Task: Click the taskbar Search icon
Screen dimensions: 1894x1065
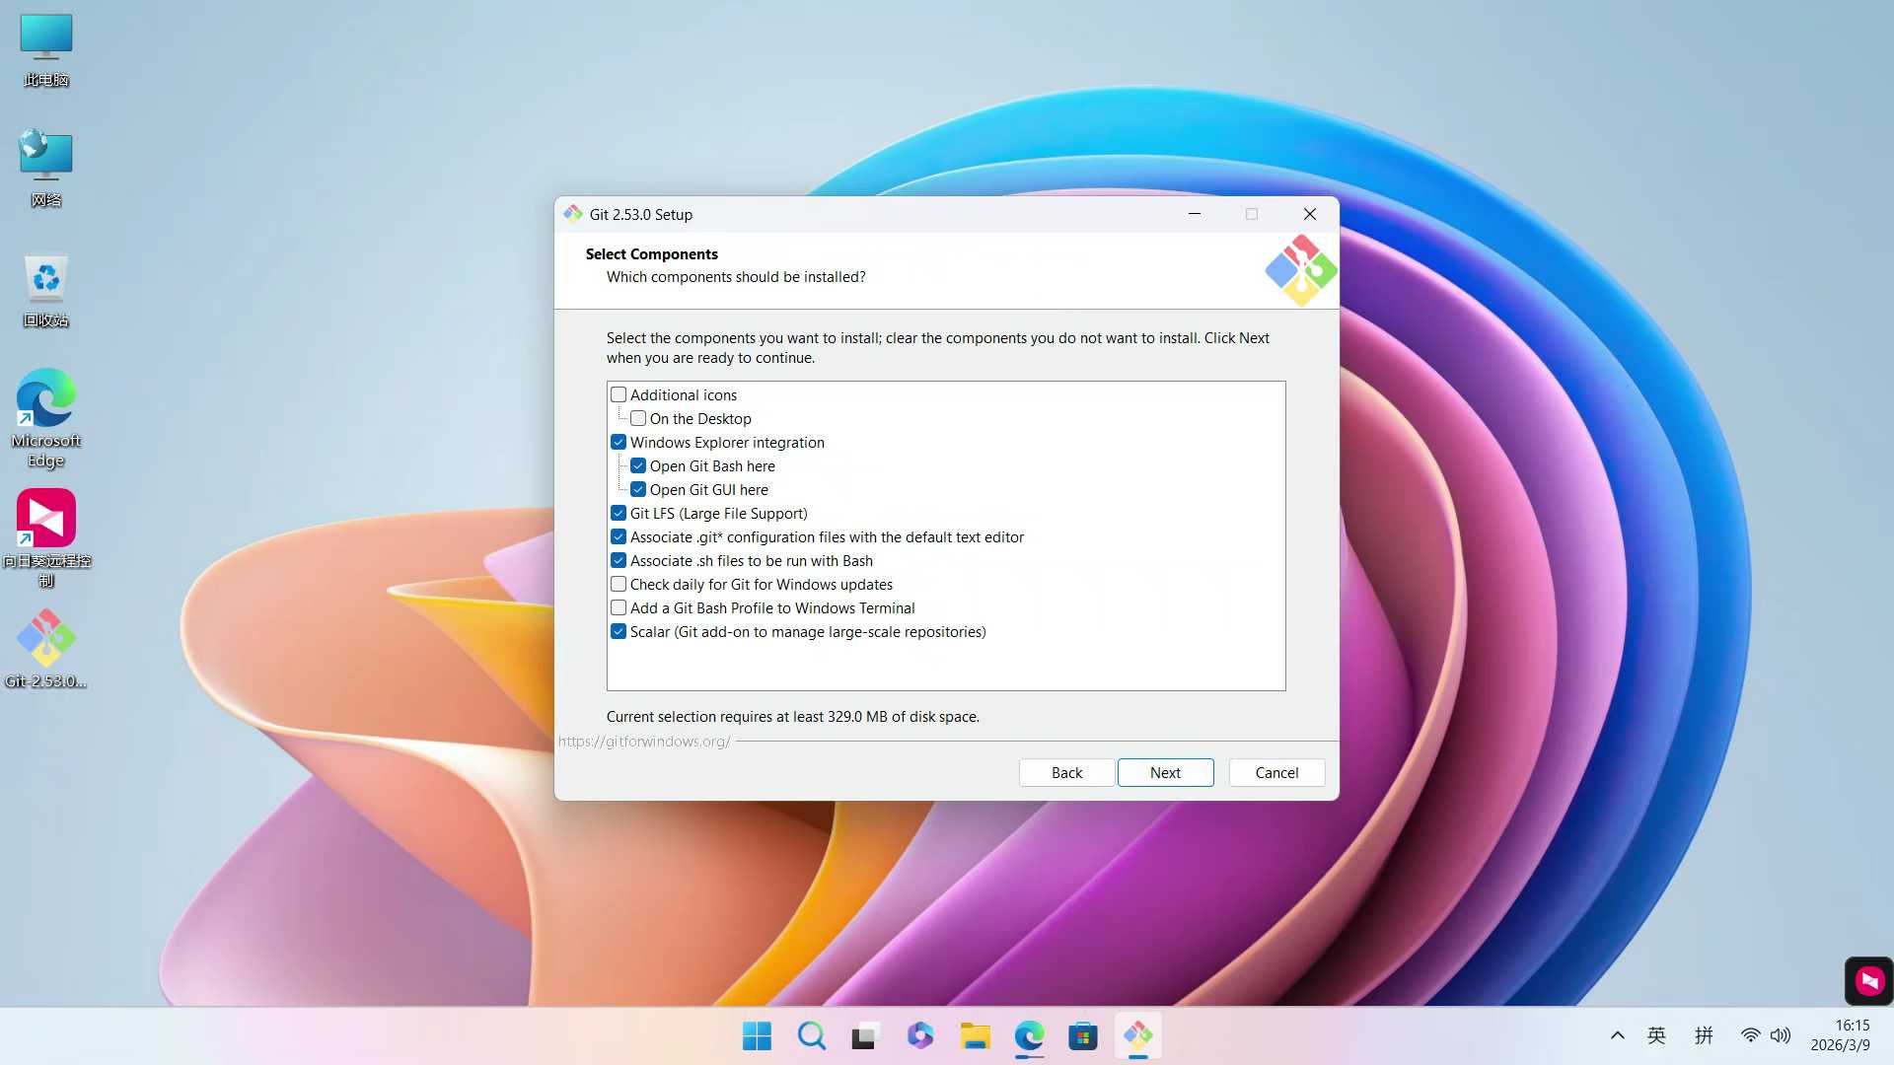Action: pyautogui.click(x=811, y=1035)
